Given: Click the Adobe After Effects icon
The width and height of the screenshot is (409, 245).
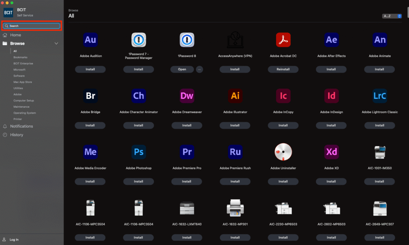Looking at the screenshot, I should pyautogui.click(x=331, y=40).
